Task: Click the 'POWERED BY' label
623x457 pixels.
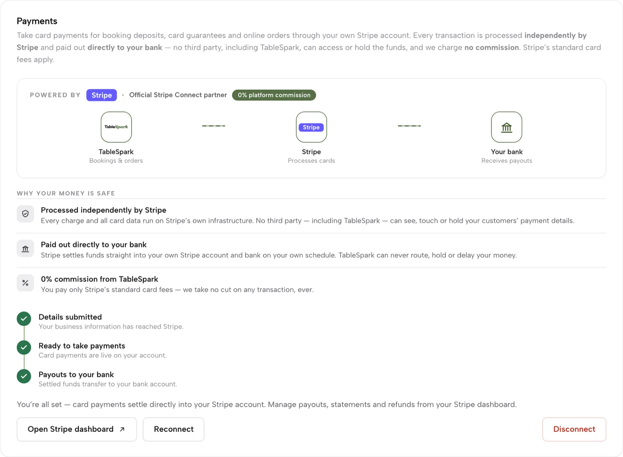Action: pos(55,95)
